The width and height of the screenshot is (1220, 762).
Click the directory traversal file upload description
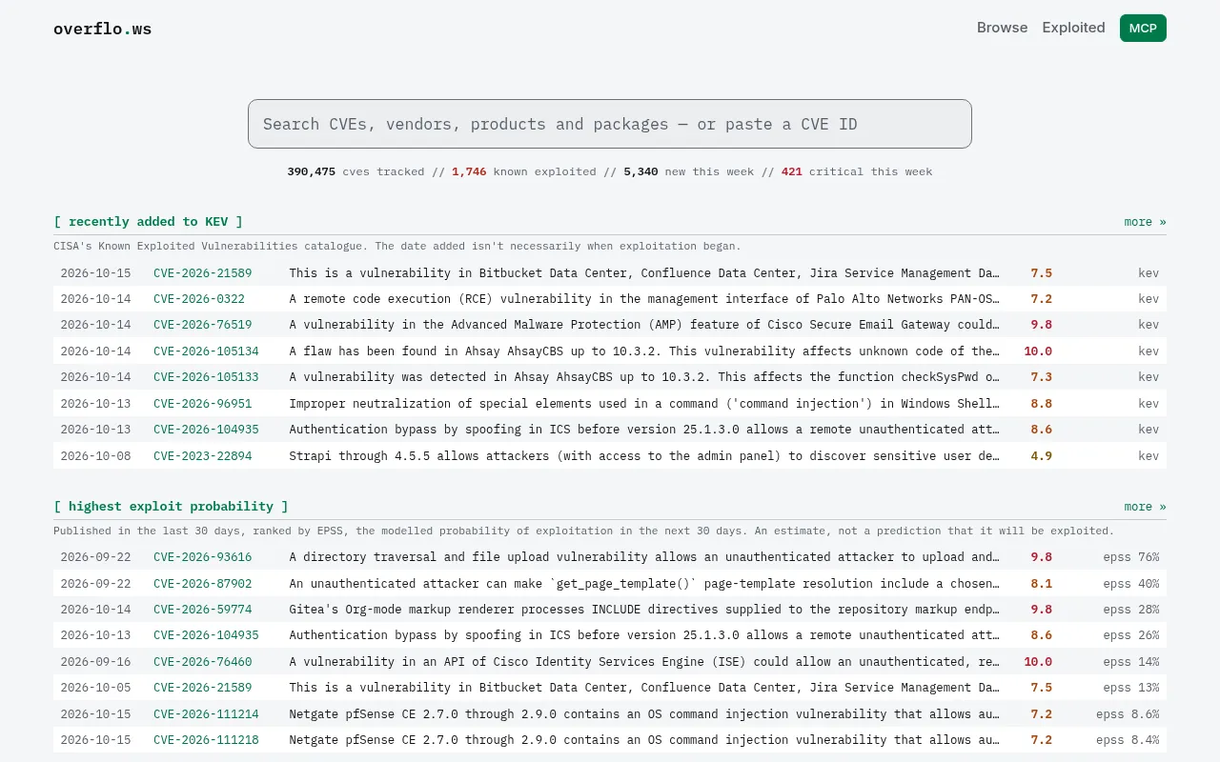pos(644,557)
